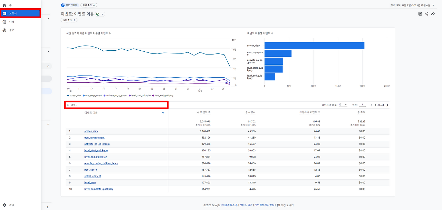442x210 pixels.
Task: Click the $35.13 total revenue value
Action: [362, 121]
